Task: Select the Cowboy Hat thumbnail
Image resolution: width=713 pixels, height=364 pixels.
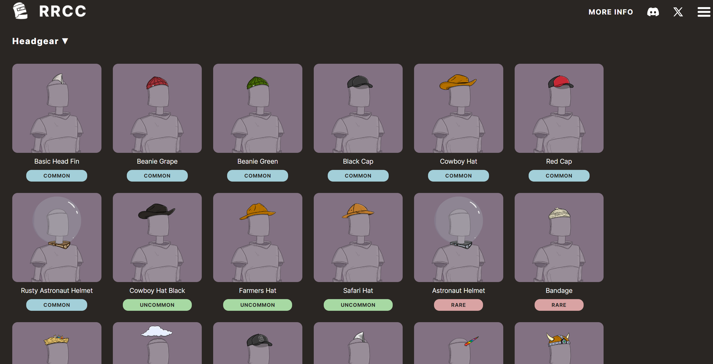Action: [x=459, y=108]
